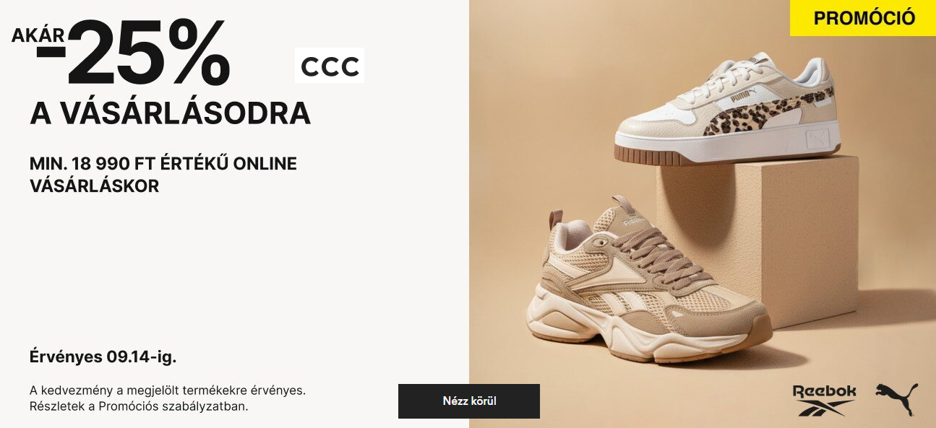This screenshot has width=936, height=428.
Task: Click the leopard formstrip on the Puma shoe
Action: (x=766, y=112)
